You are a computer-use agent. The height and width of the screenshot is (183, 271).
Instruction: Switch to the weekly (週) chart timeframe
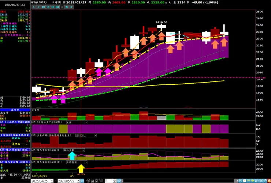[67, 7]
